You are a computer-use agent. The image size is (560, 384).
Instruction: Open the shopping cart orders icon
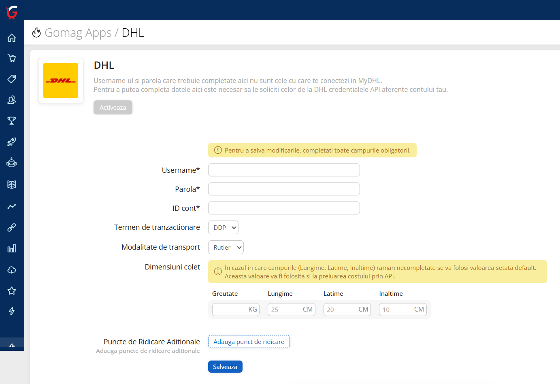pos(12,58)
